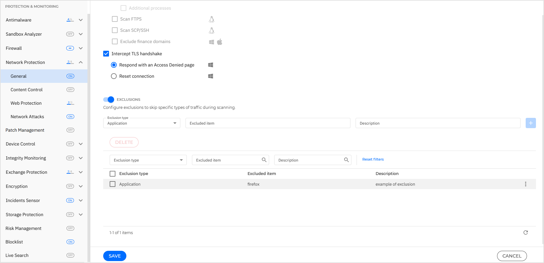The image size is (544, 263).
Task: Click search icon in Description filter
Action: coord(346,160)
